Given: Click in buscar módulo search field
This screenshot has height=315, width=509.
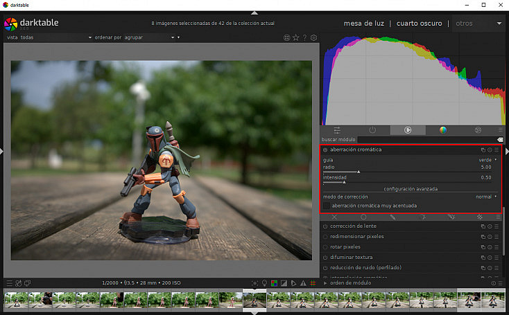Looking at the screenshot, I should click(426, 139).
